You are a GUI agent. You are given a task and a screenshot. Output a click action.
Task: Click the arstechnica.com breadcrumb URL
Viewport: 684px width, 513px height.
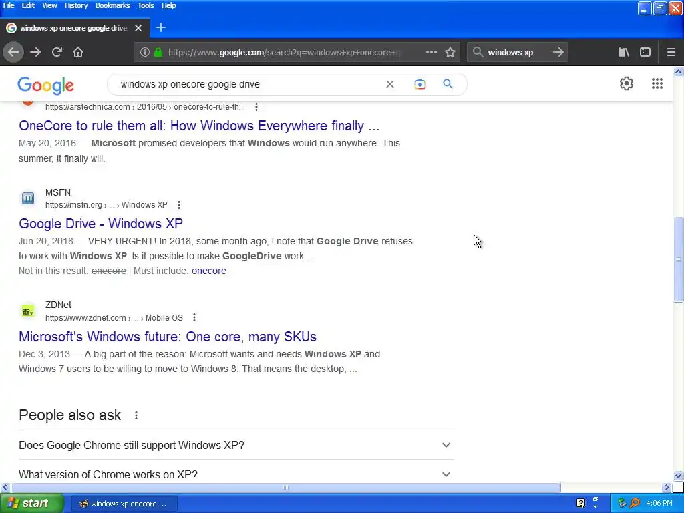[x=145, y=107]
